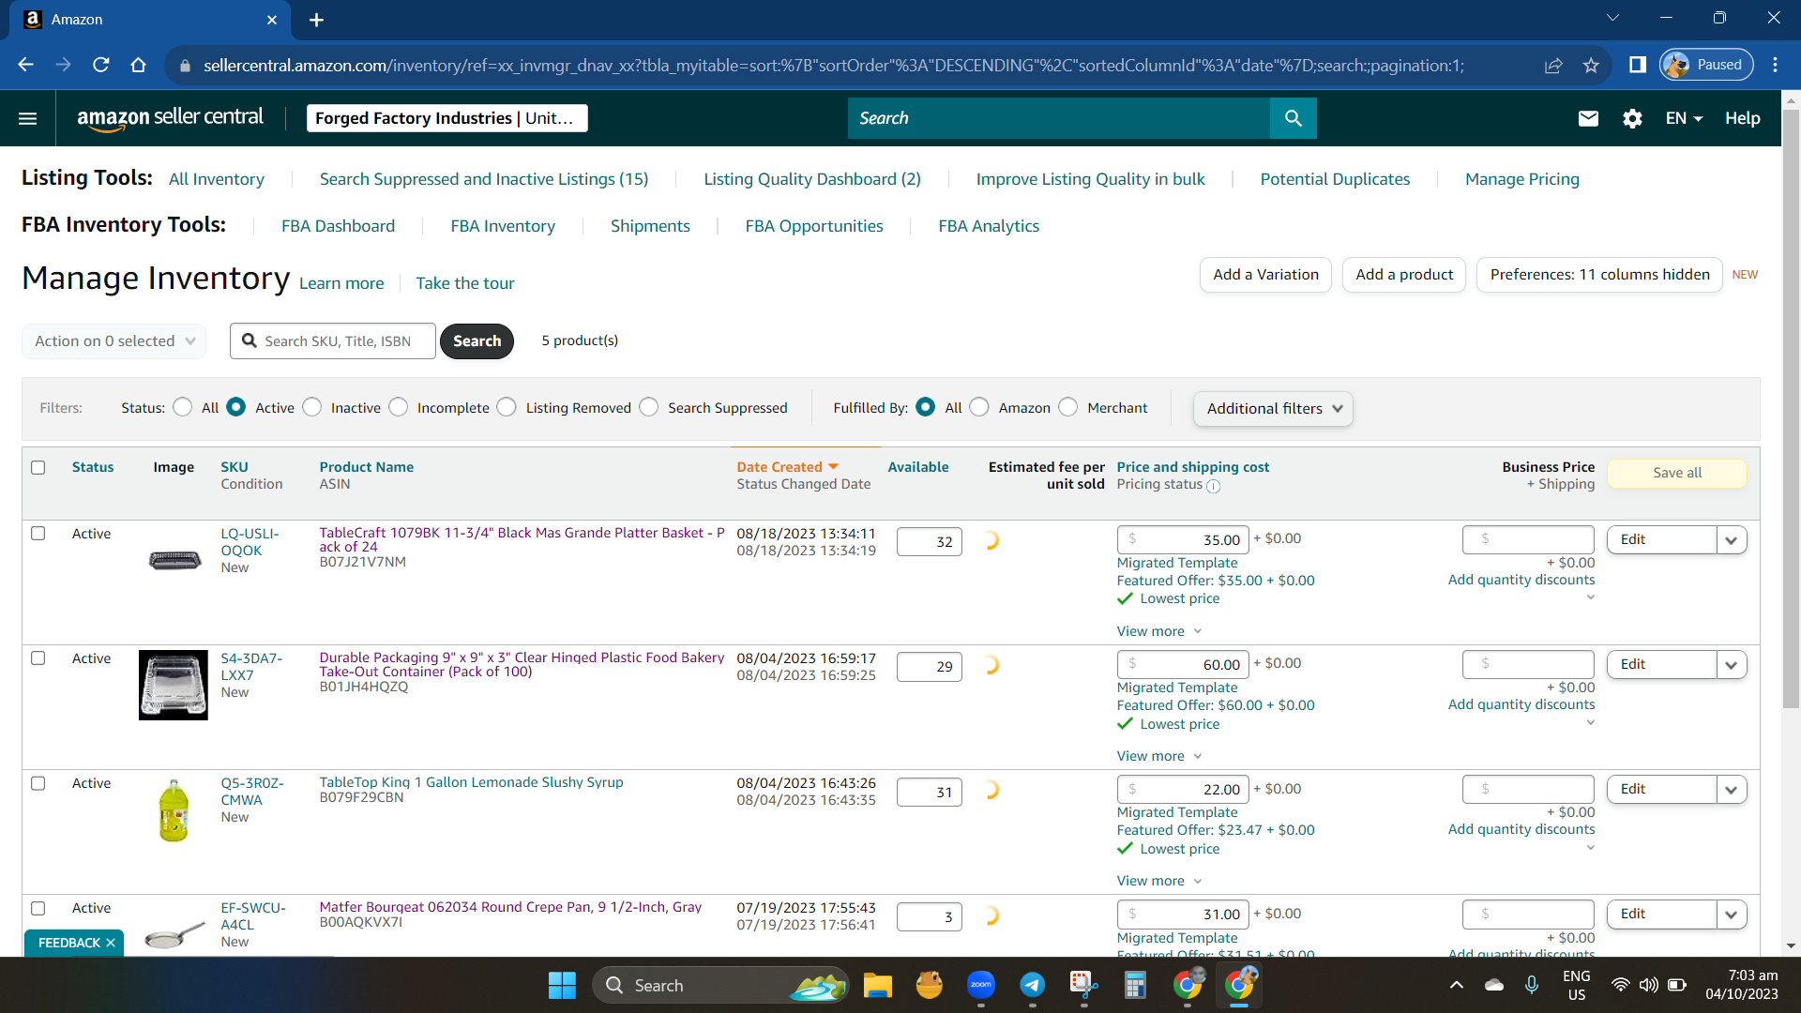The height and width of the screenshot is (1013, 1801).
Task: Click the Add a Variation button
Action: click(x=1265, y=275)
